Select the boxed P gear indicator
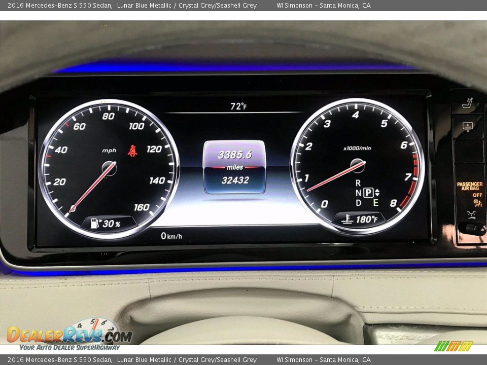This screenshot has width=487, height=365. coord(368,193)
